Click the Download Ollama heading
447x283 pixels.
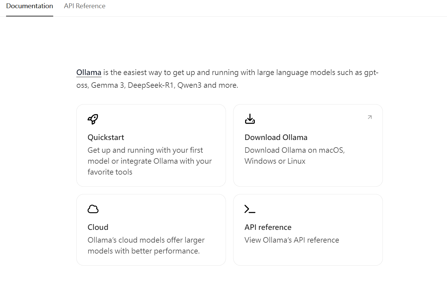click(276, 137)
